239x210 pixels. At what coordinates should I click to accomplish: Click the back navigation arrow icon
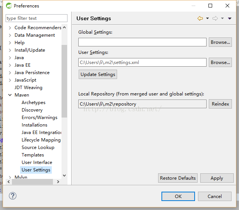coord(200,18)
